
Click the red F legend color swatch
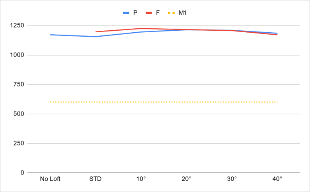pyautogui.click(x=149, y=13)
